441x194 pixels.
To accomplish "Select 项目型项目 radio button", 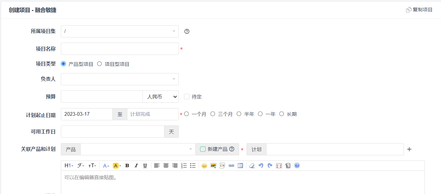I will pos(99,64).
